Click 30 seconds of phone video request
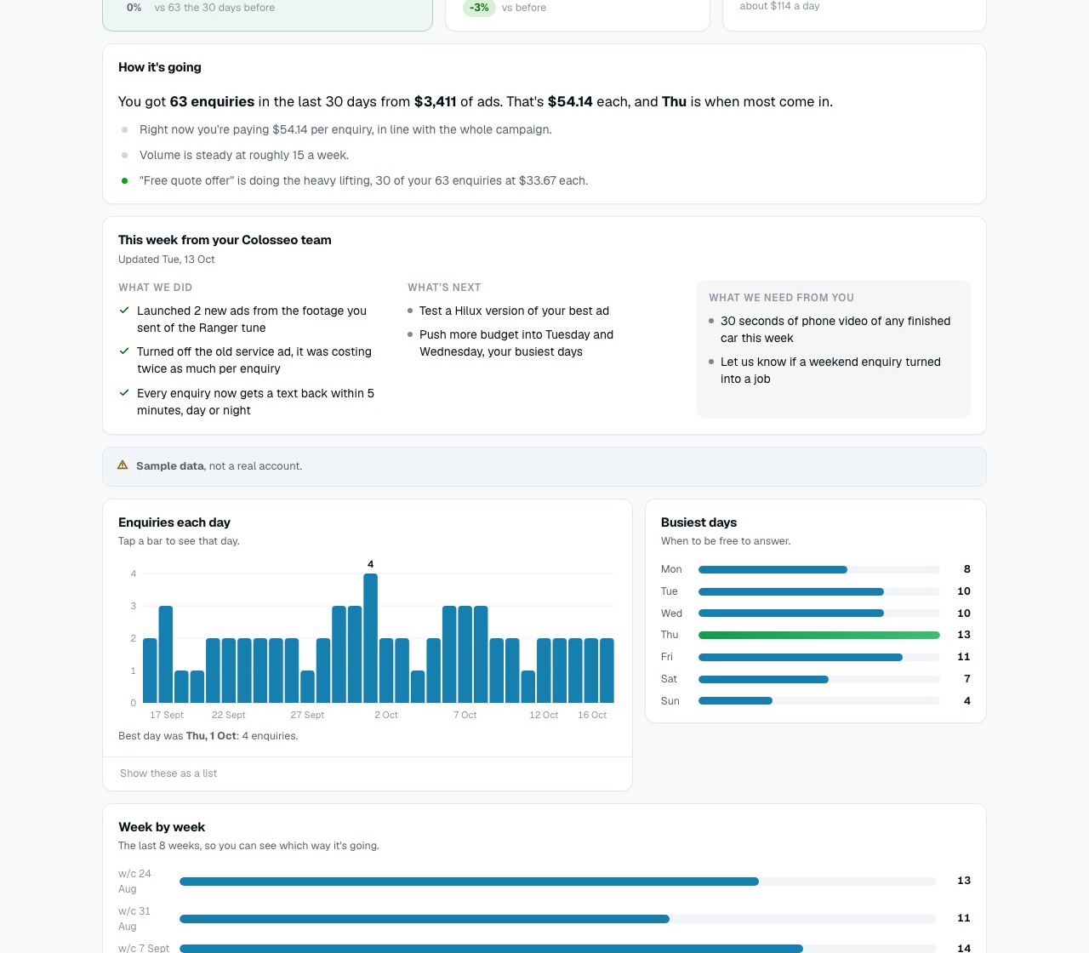This screenshot has height=953, width=1089. tap(835, 329)
